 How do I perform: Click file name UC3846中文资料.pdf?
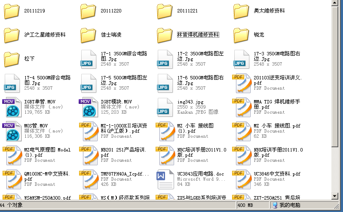(x=277, y=174)
